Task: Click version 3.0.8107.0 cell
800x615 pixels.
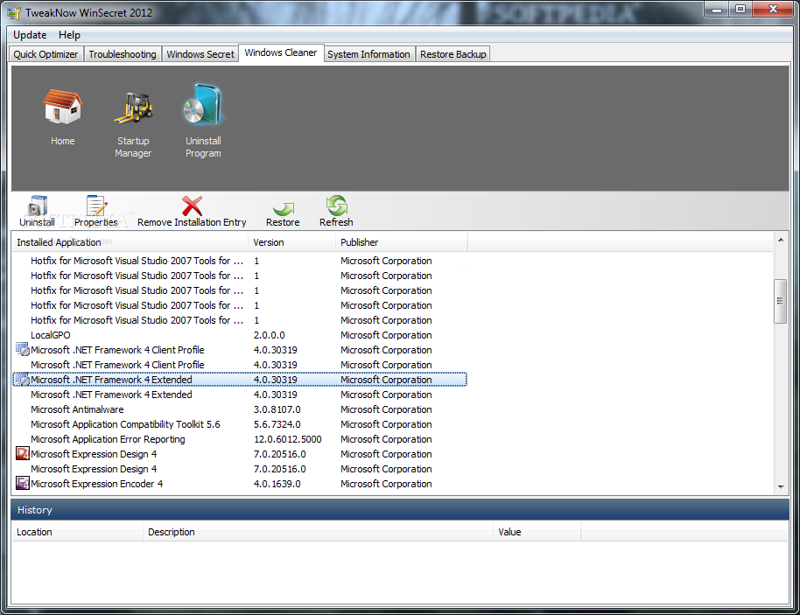Action: pyautogui.click(x=277, y=409)
